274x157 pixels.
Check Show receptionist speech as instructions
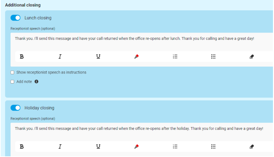(12, 72)
